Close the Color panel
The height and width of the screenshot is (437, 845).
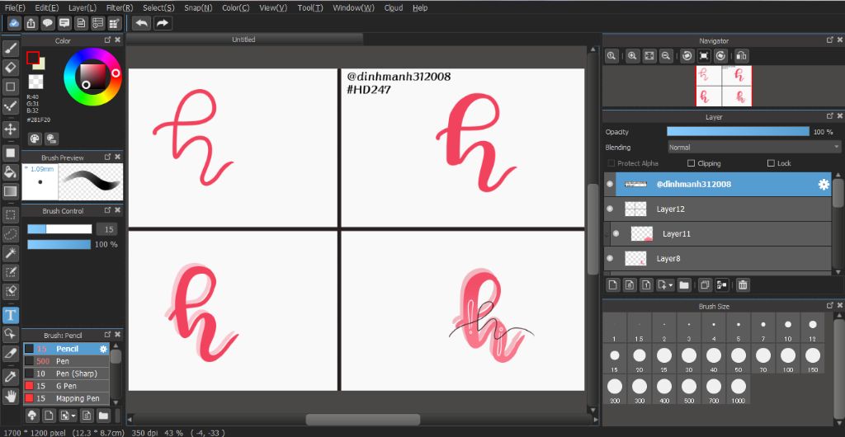tap(118, 40)
